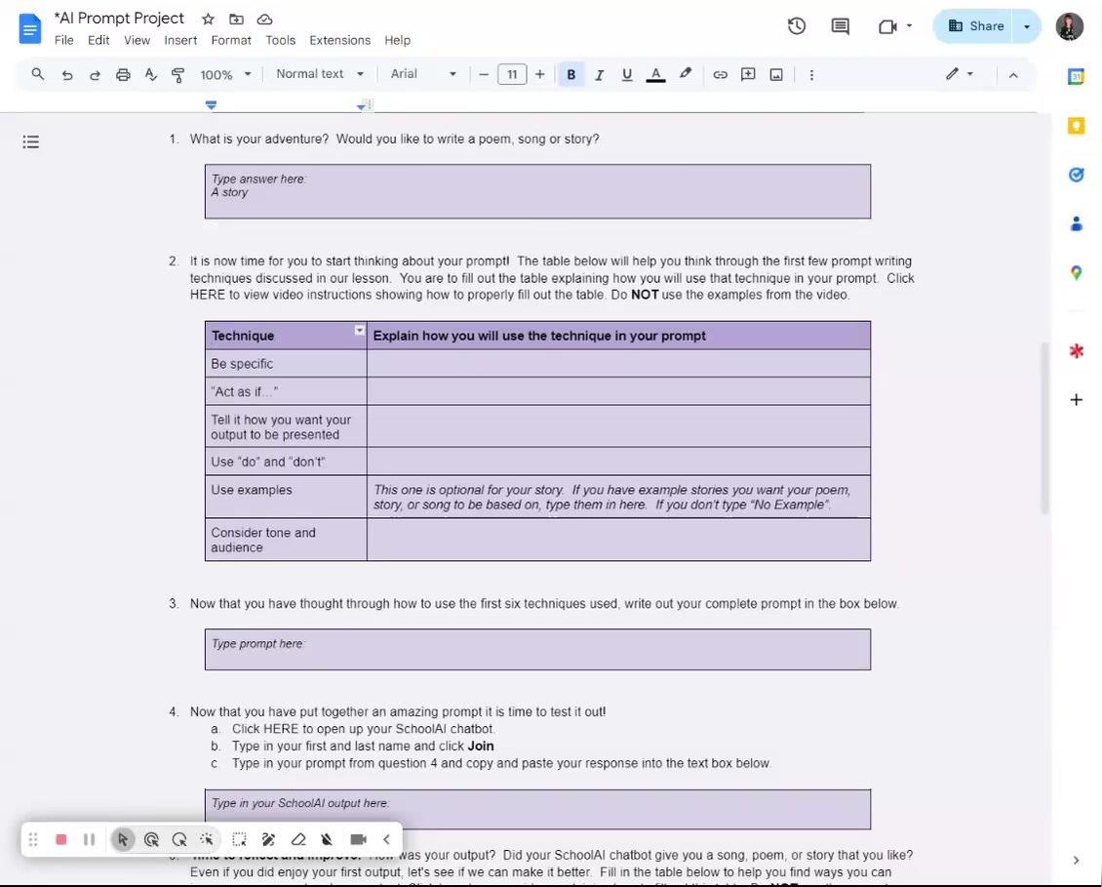The width and height of the screenshot is (1102, 887).
Task: Toggle Bold formatting
Action: (x=571, y=74)
